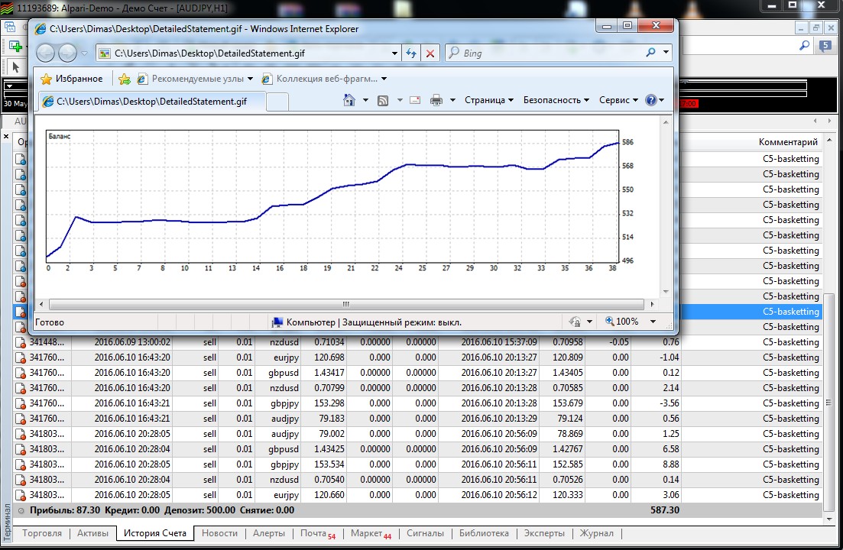Click the Read mail envelope icon

click(415, 100)
